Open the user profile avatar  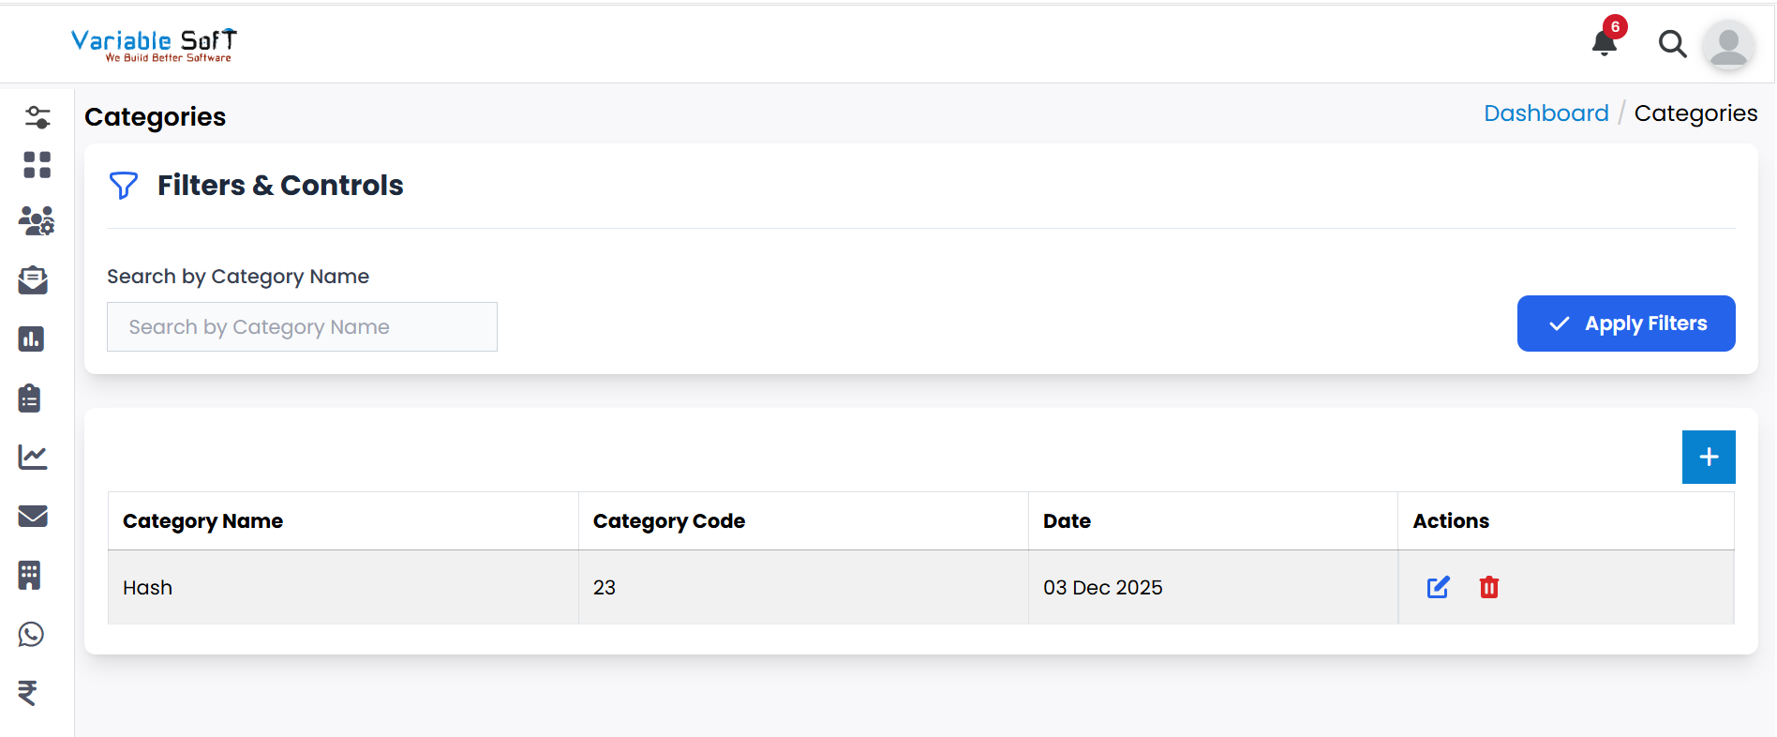click(x=1728, y=45)
